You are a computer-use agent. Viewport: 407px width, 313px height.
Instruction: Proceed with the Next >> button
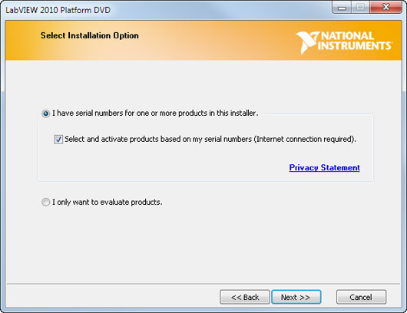pos(296,297)
